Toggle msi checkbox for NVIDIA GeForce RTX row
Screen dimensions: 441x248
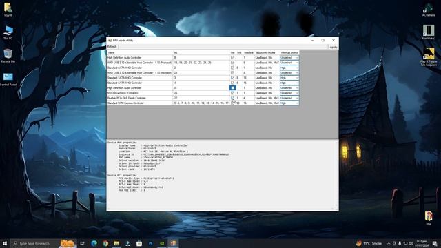pos(232,93)
